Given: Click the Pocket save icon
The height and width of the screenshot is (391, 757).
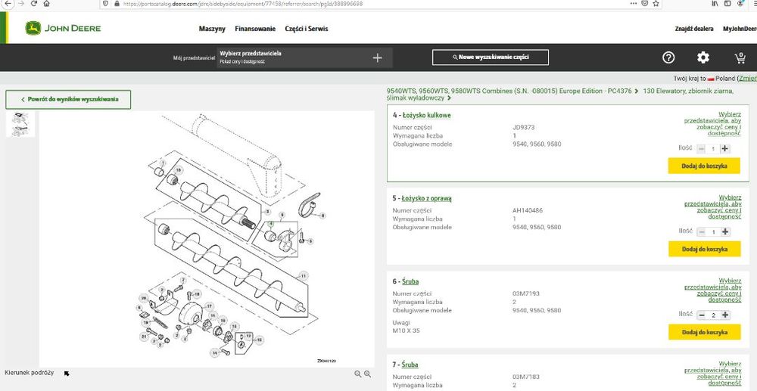Looking at the screenshot, I should coord(644,3).
